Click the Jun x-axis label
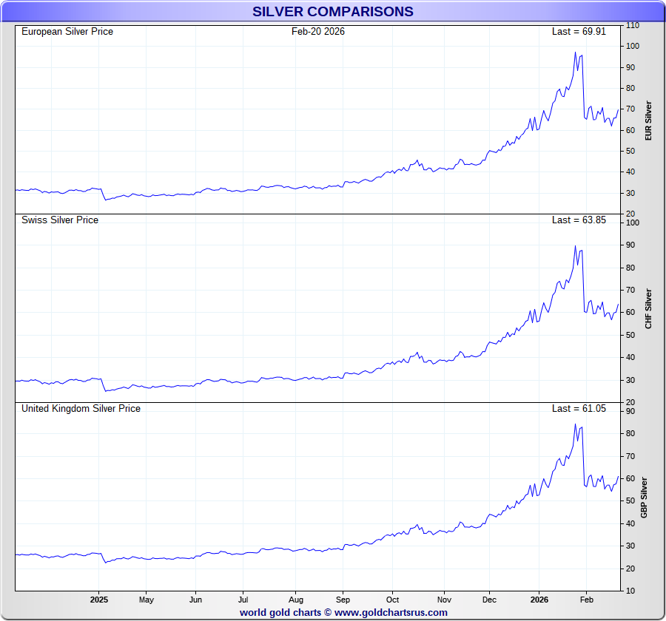 tap(195, 600)
